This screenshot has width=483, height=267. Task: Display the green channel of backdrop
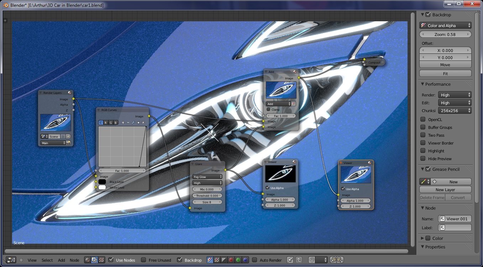click(238, 260)
